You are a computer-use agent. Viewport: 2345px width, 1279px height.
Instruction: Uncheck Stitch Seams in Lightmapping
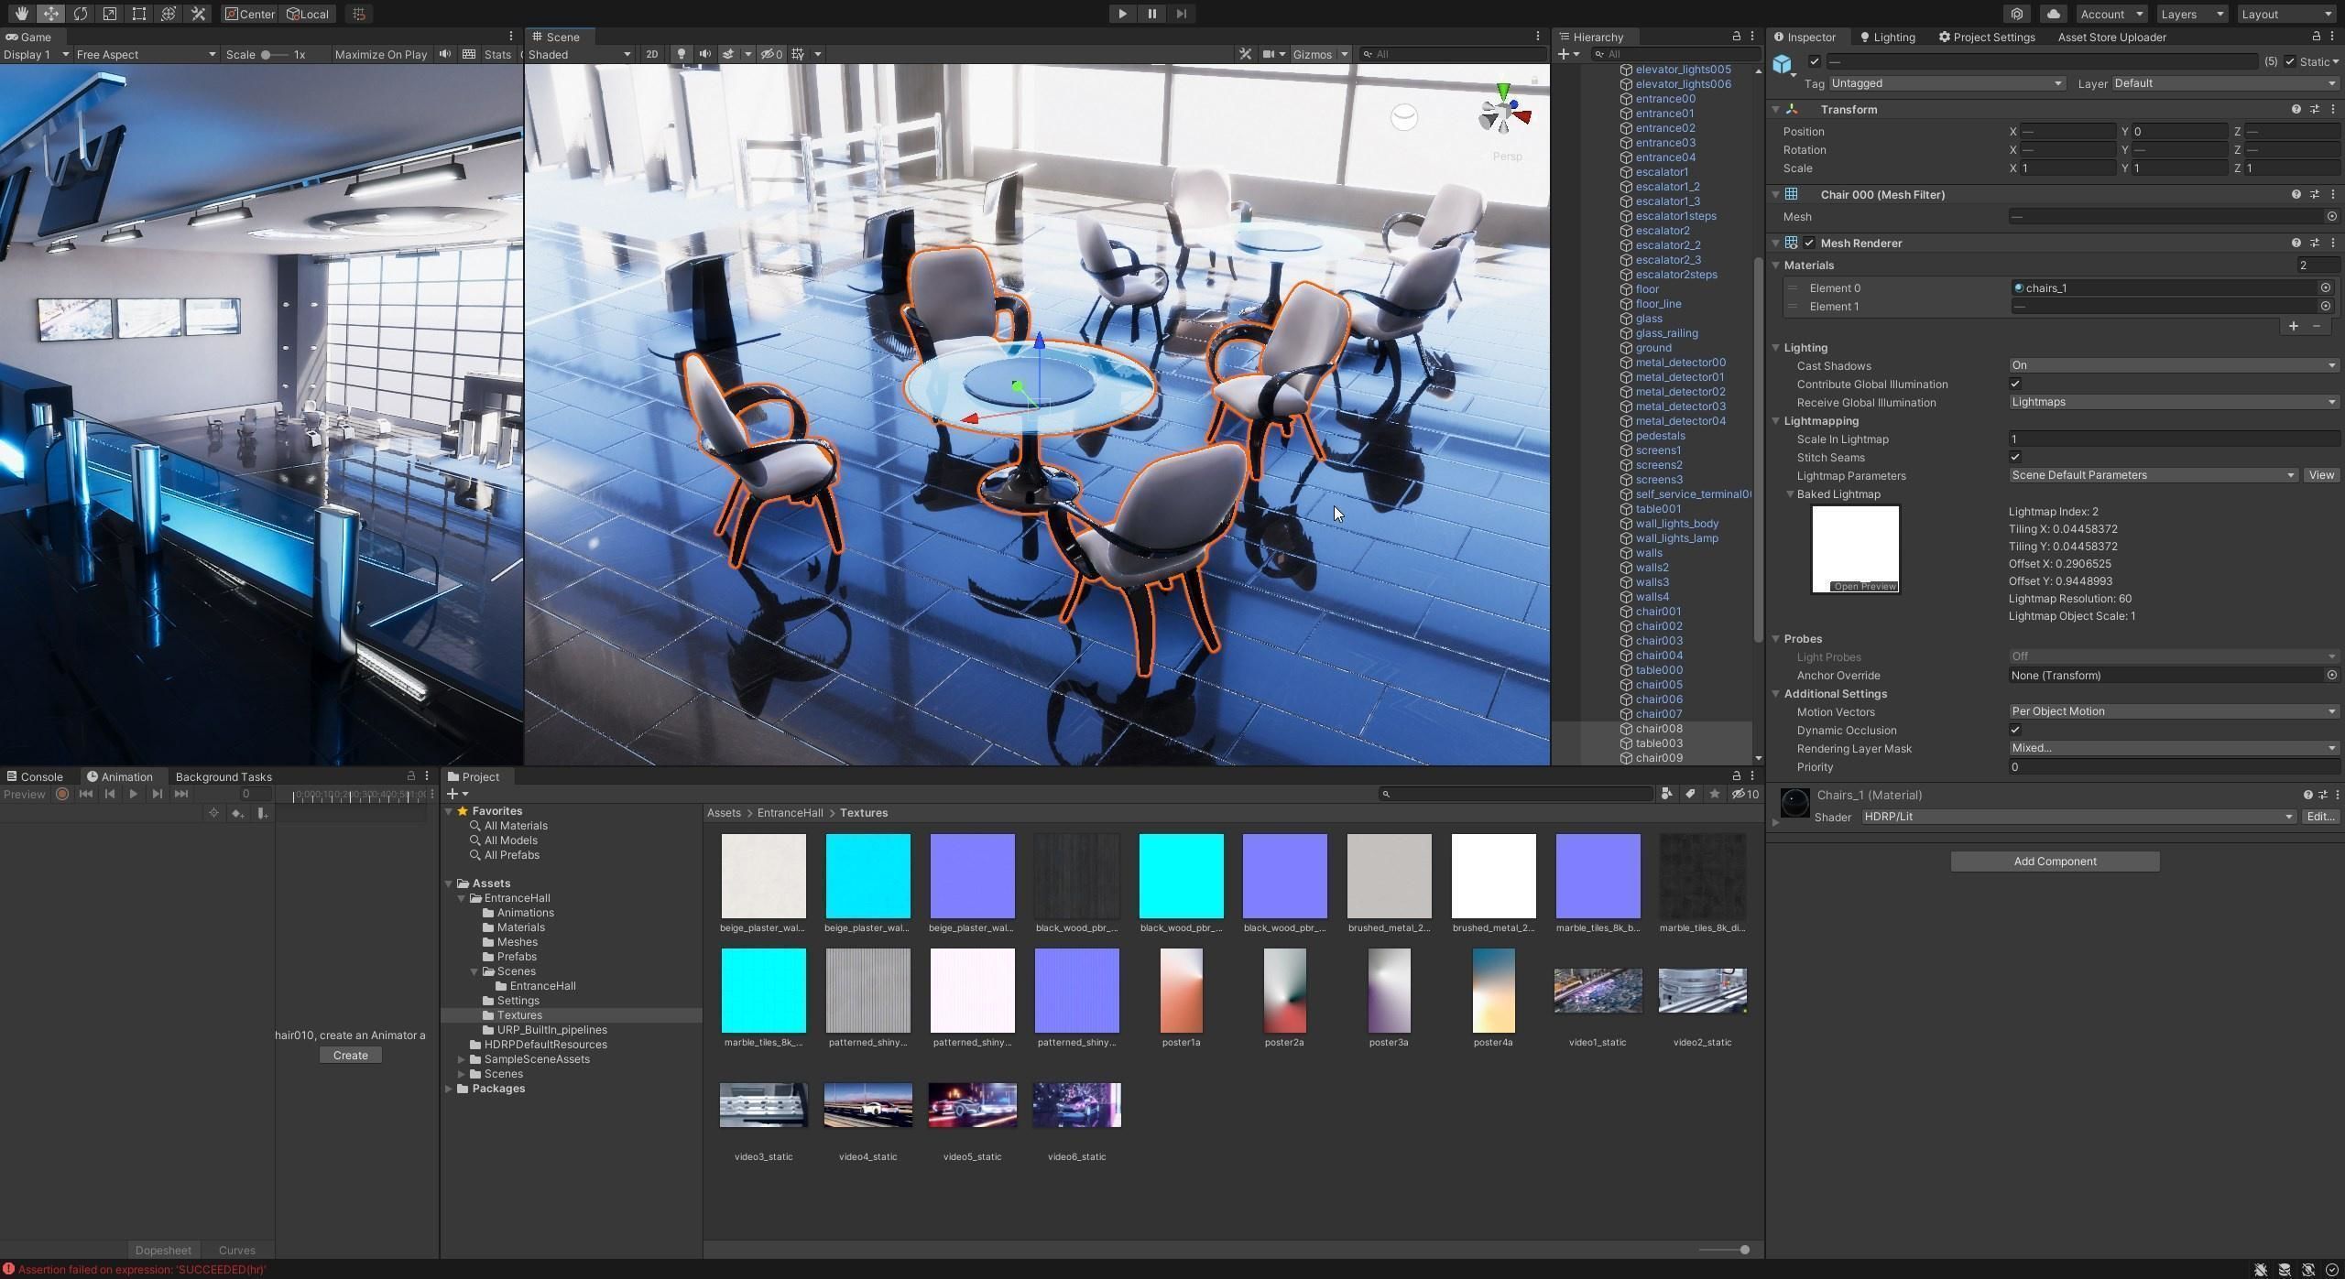[2014, 457]
